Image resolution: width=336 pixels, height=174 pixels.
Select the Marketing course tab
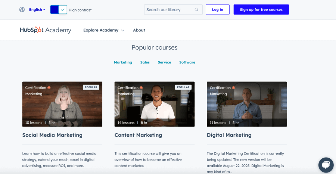tap(123, 62)
